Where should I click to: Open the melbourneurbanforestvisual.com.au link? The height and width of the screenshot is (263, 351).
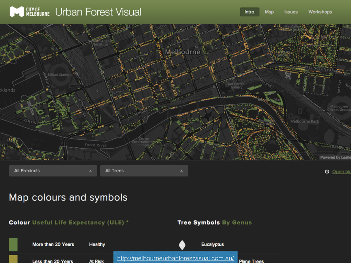[175, 258]
